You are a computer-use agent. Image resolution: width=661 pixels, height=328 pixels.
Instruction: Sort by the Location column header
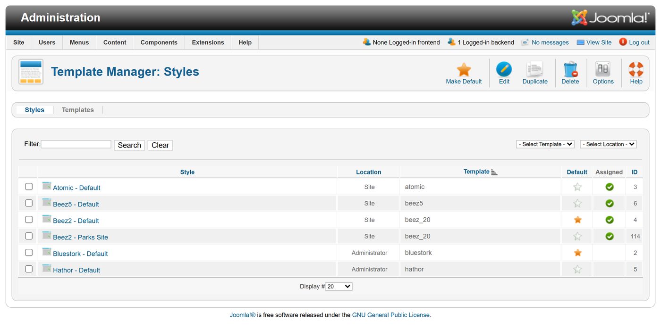click(x=369, y=172)
